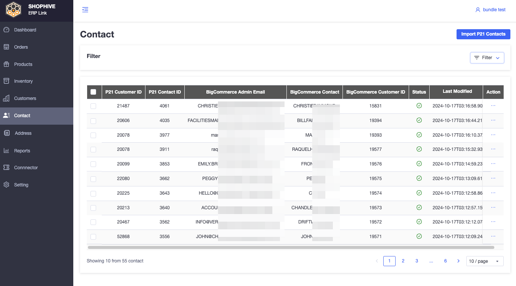This screenshot has height=286, width=516.
Task: Click status check icon for contact 3977
Action: pyautogui.click(x=419, y=135)
